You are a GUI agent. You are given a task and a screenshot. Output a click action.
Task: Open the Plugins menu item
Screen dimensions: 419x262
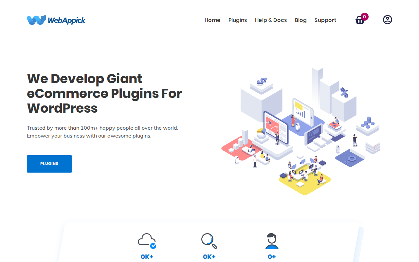pos(238,20)
